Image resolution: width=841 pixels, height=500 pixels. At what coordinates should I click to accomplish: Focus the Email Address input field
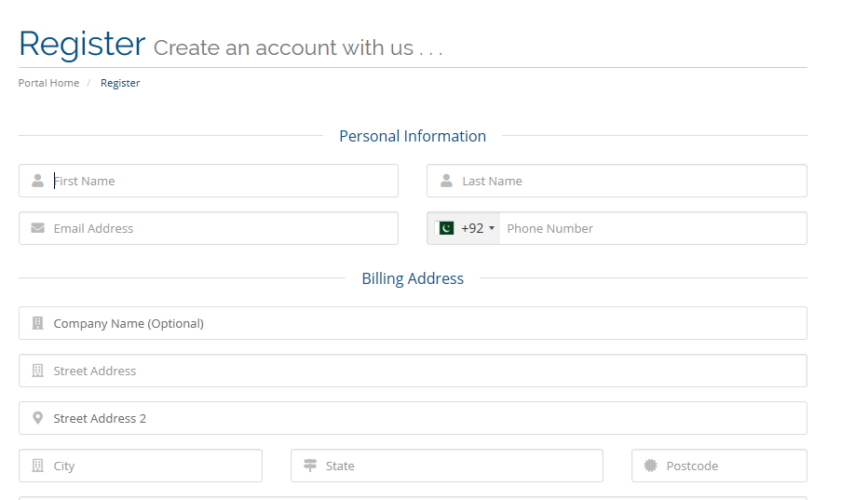point(209,228)
